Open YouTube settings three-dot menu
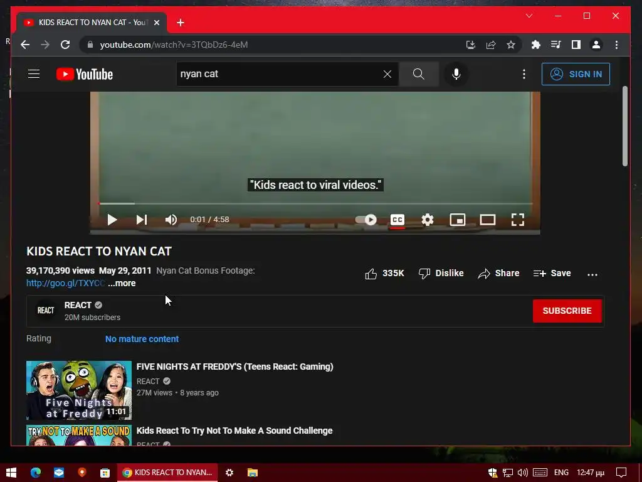This screenshot has width=642, height=482. [x=524, y=74]
